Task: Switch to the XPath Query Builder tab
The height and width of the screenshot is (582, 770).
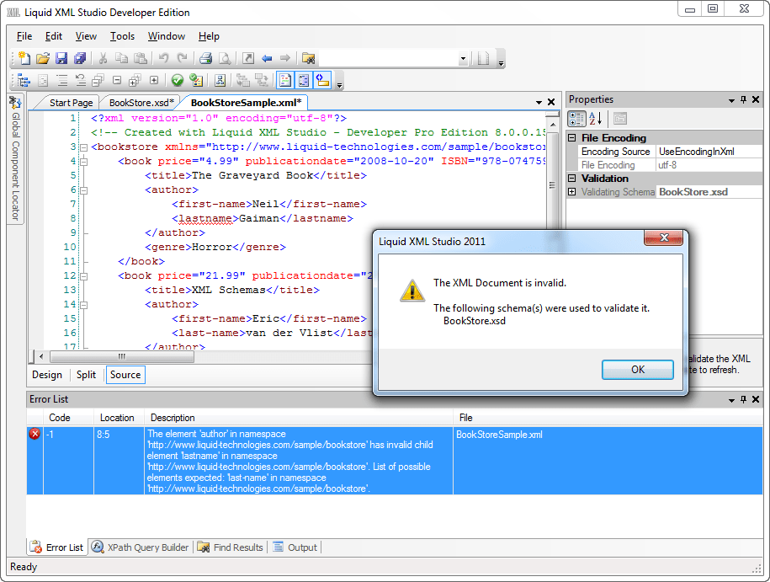Action: [141, 547]
